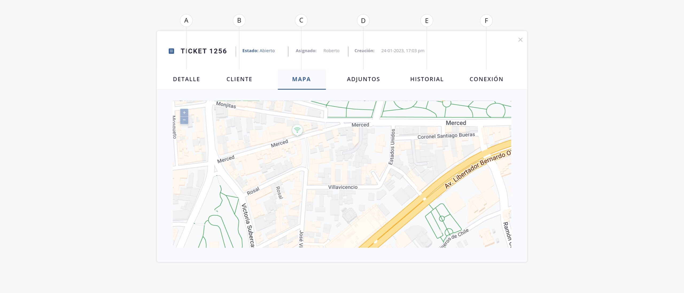
Task: Click annotation marker D circle
Action: point(363,21)
